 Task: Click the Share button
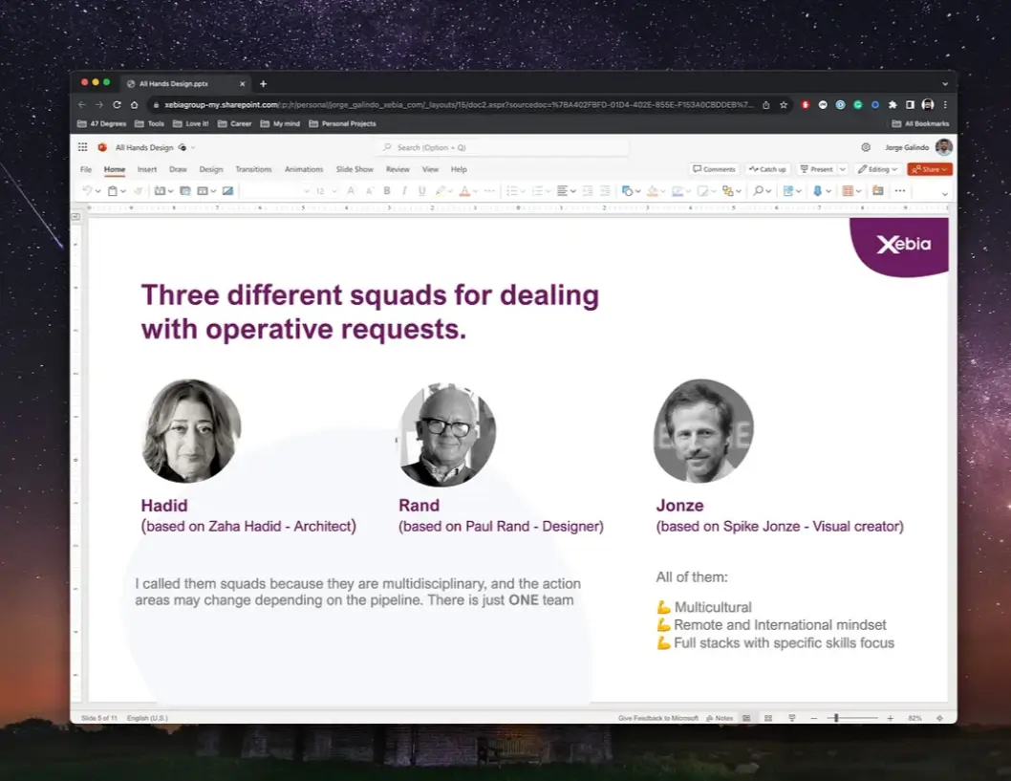(x=930, y=169)
